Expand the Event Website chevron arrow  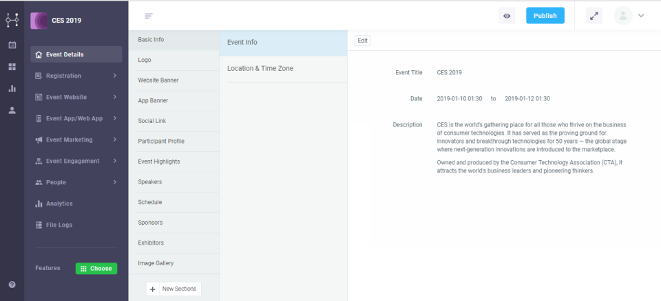point(115,98)
